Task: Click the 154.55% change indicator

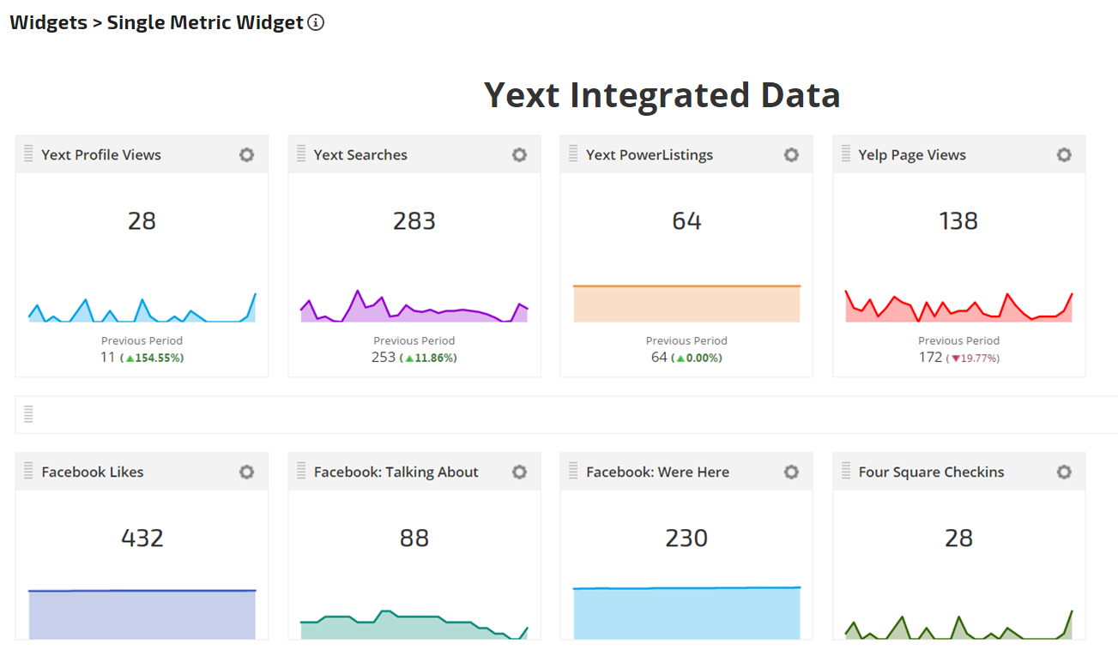Action: pyautogui.click(x=154, y=358)
